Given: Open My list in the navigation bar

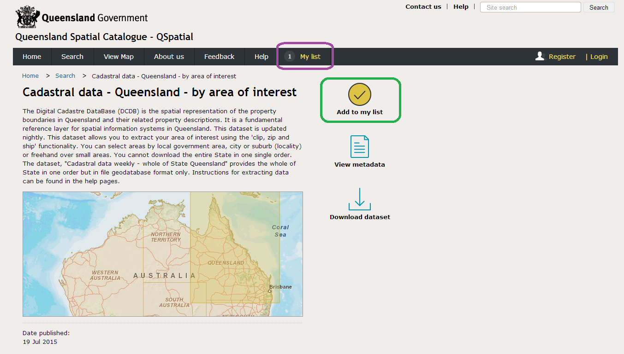Looking at the screenshot, I should click(x=310, y=57).
